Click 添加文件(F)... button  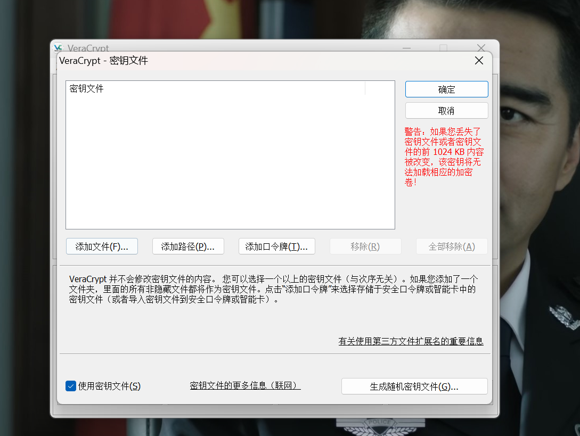(102, 246)
